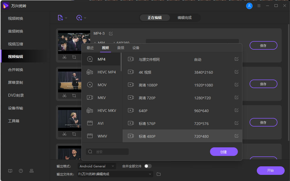Image resolution: width=290 pixels, height=181 pixels.
Task: Click the rename pencil icon beside MP4-3
Action: click(111, 33)
